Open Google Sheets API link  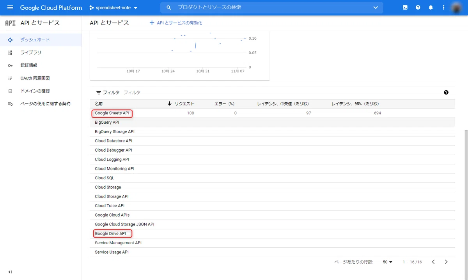(112, 113)
